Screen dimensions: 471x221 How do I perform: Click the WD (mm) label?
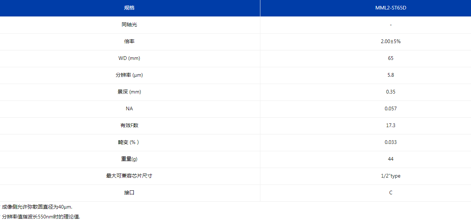coord(129,58)
